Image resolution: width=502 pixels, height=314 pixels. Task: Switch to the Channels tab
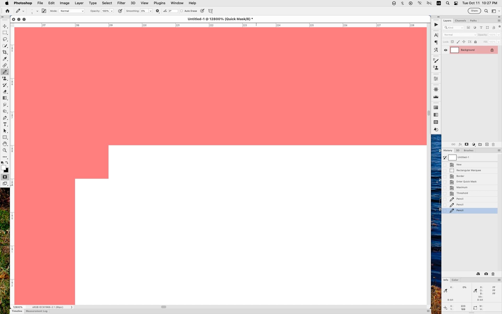point(460,21)
